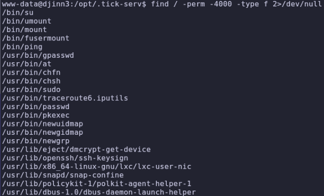The width and height of the screenshot is (324, 196).
Task: Click the /bin/su output line
Action: tap(18, 13)
